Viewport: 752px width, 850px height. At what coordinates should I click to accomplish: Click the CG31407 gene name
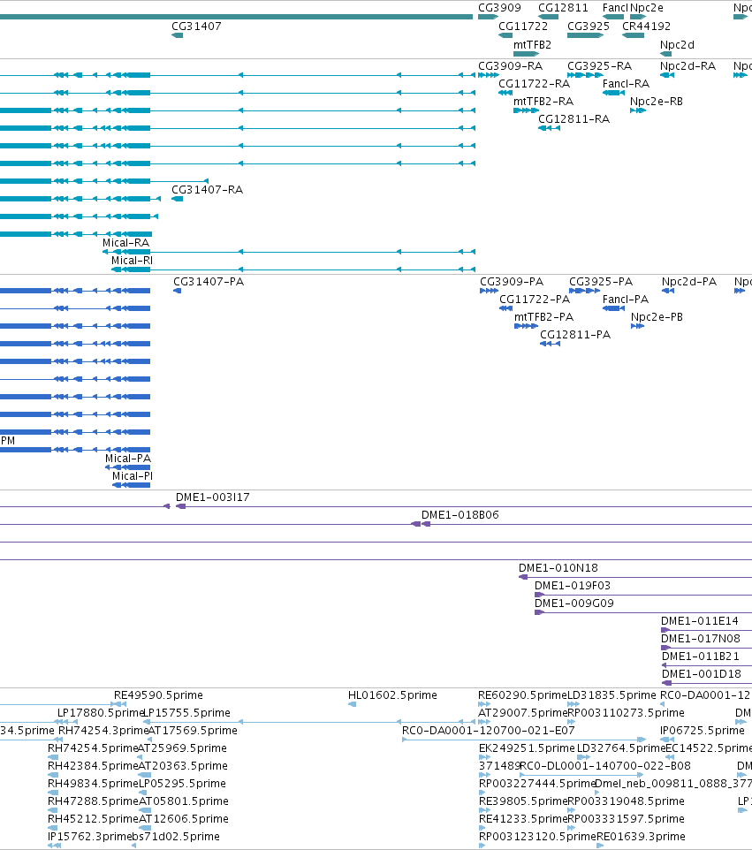coord(196,26)
